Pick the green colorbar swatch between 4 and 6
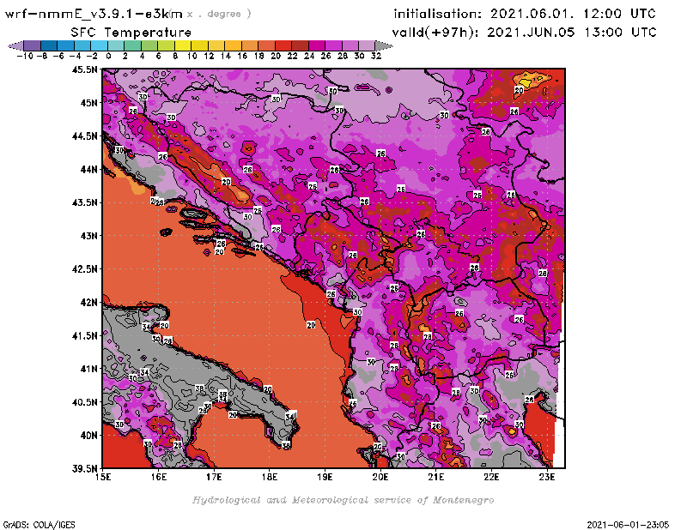Screen dimensions: 687x530 (149, 45)
